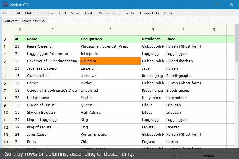Open the Data menu

[29, 13]
